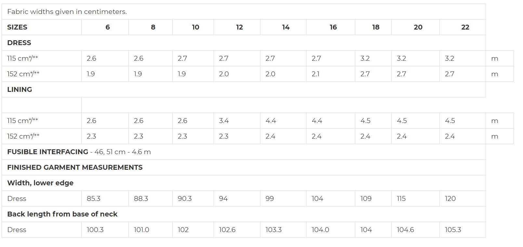523x247 pixels.
Task: Click the 100.3 back length cell
Action: [x=105, y=230]
